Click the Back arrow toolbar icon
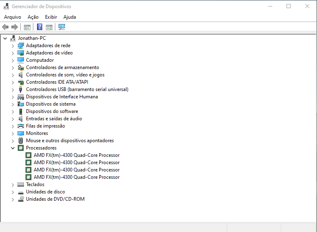 pos(5,27)
